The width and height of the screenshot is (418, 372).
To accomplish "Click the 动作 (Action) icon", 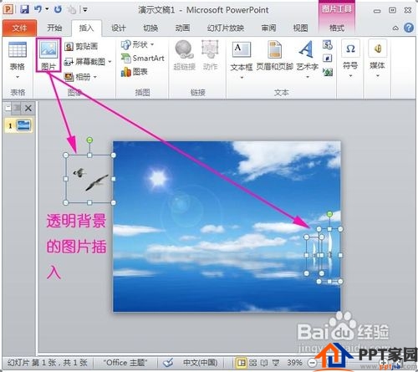I will (210, 49).
